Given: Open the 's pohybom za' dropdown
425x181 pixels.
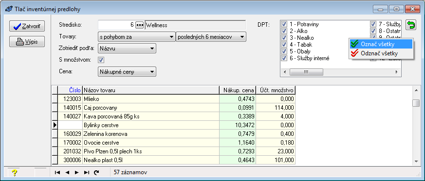Looking at the screenshot, I should coord(137,37).
